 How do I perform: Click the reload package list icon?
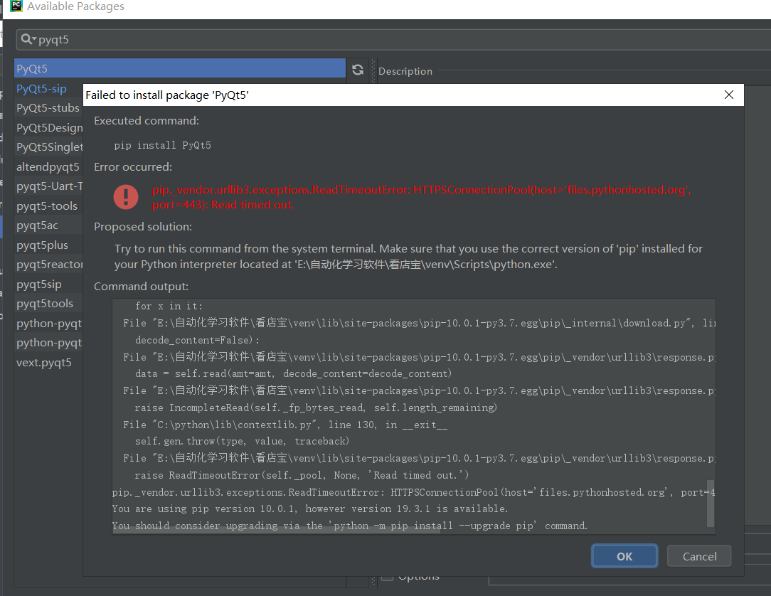(x=358, y=70)
